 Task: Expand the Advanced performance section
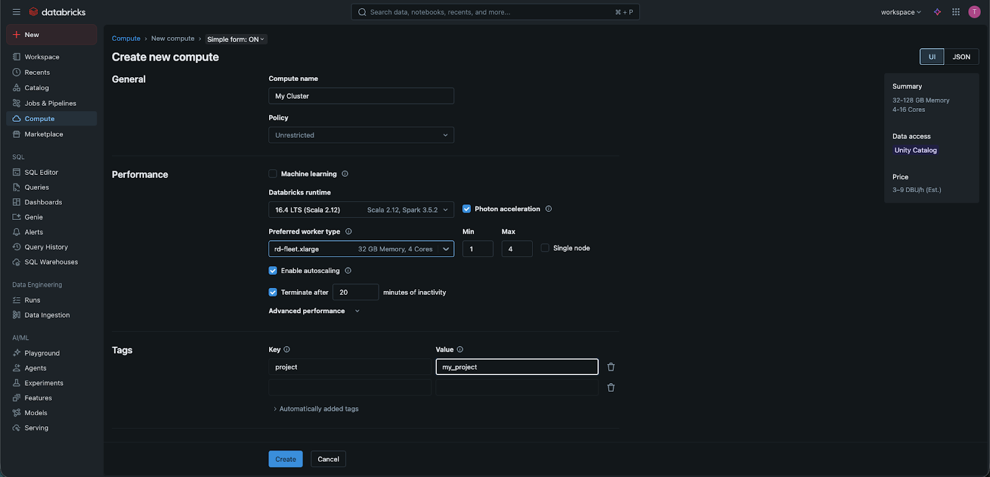[314, 311]
